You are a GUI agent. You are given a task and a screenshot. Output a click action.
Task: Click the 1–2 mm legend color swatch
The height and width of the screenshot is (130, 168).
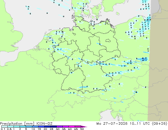(x=17, y=127)
